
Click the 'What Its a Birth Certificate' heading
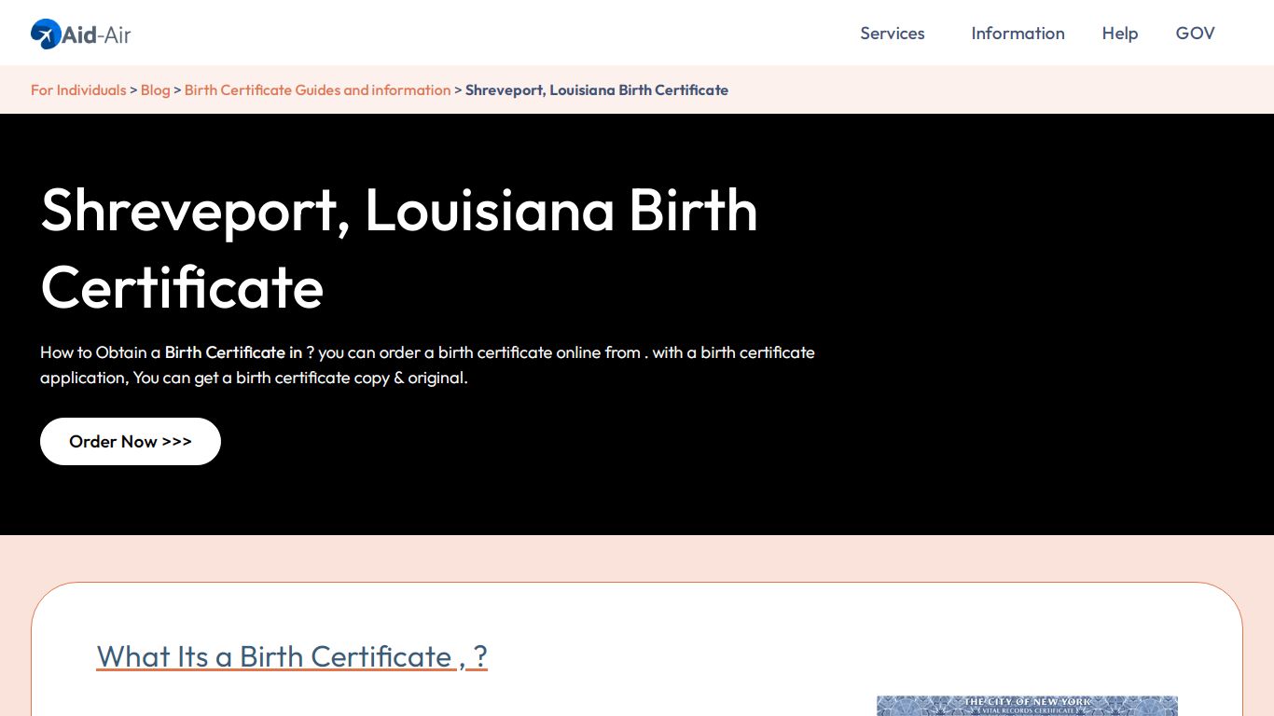(x=292, y=656)
